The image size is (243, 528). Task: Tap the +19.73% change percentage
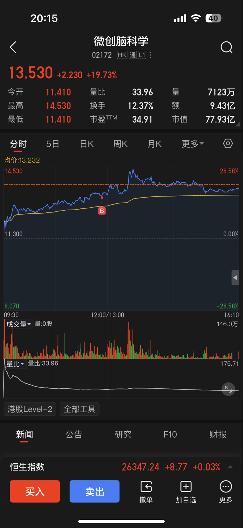[x=101, y=75]
